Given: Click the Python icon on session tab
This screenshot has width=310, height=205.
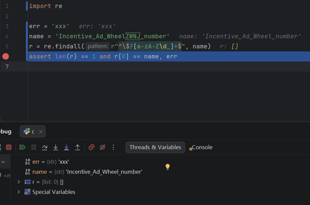Looking at the screenshot, I should tap(27, 131).
